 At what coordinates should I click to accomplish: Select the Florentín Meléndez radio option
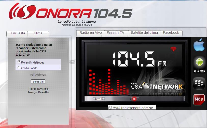pyautogui.click(x=19, y=62)
